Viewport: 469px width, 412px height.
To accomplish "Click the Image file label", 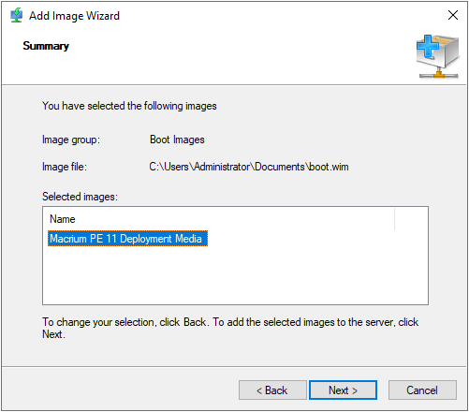I will tap(65, 167).
